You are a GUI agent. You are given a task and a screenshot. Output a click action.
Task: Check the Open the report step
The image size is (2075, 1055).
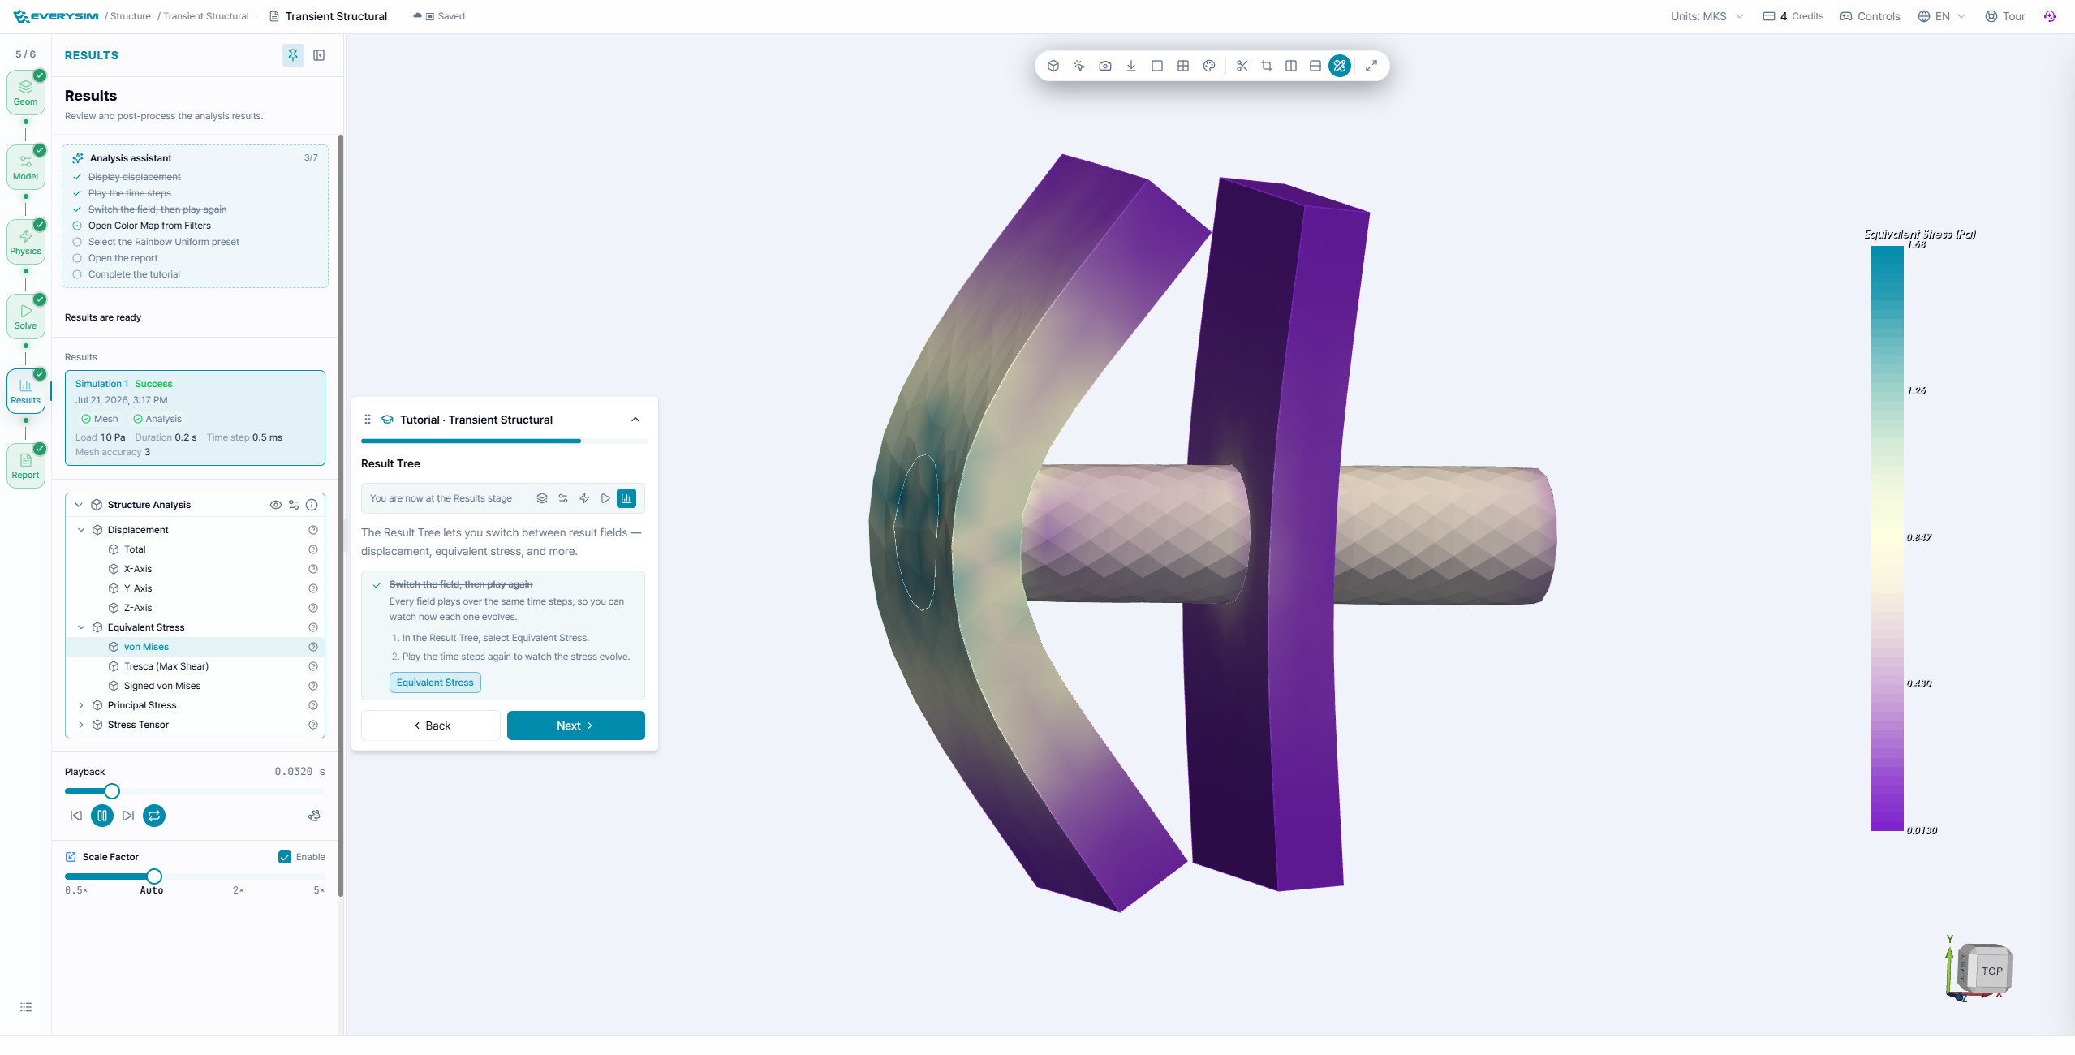[77, 258]
